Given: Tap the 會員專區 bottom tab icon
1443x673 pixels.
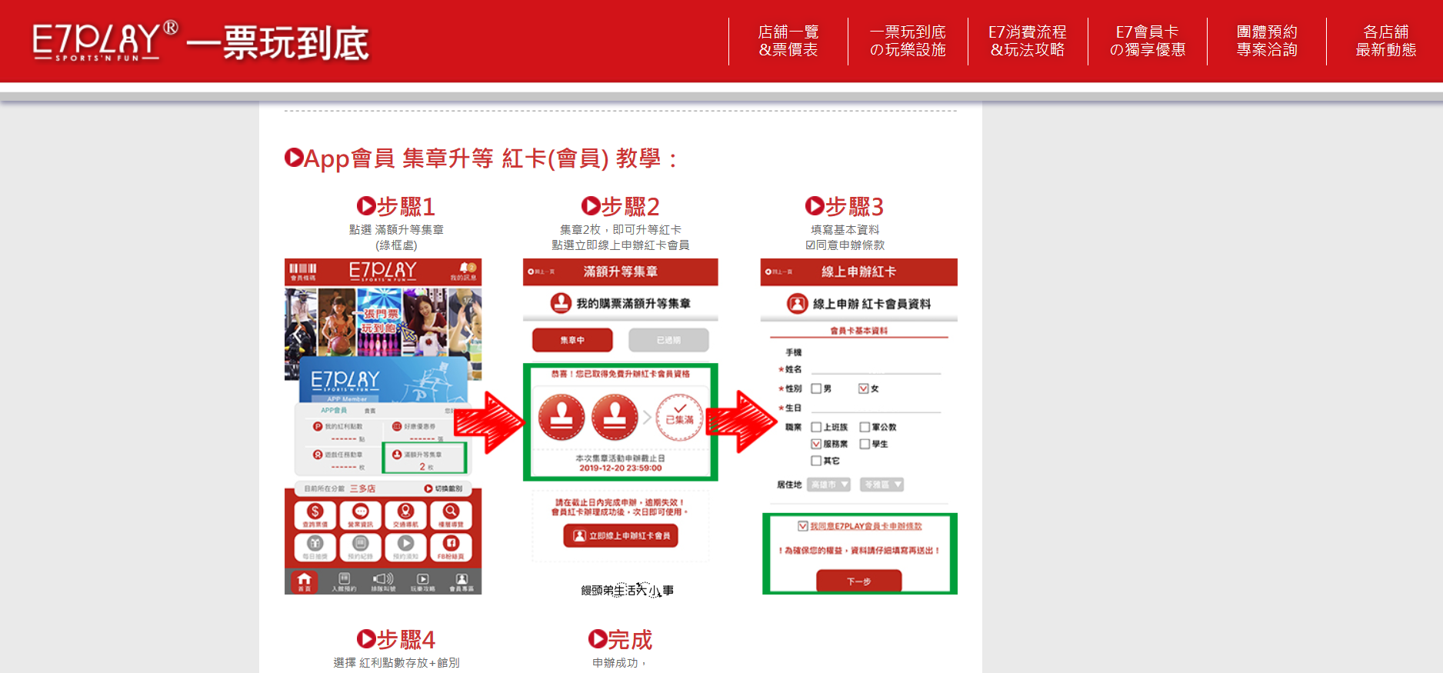Looking at the screenshot, I should (462, 582).
